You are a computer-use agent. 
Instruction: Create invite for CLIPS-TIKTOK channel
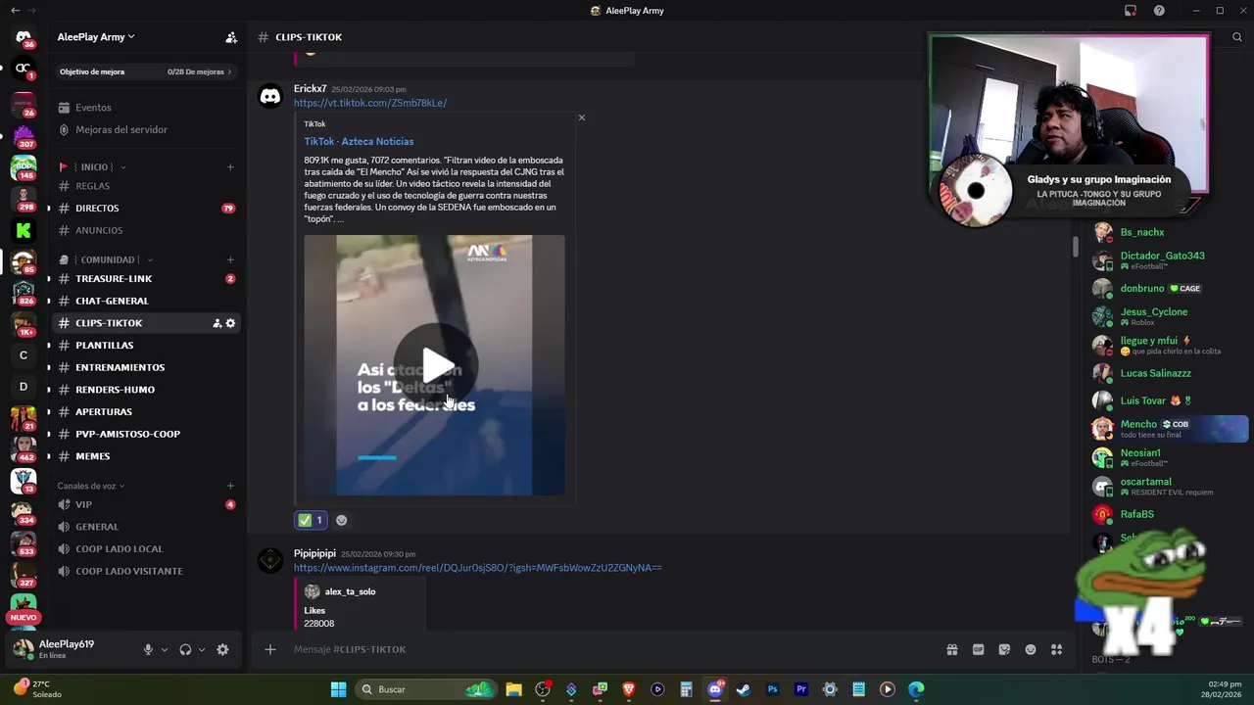[x=217, y=323]
